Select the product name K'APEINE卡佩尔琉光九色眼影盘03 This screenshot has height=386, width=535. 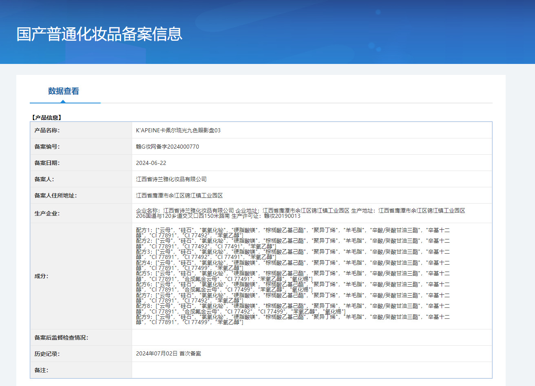tap(178, 130)
